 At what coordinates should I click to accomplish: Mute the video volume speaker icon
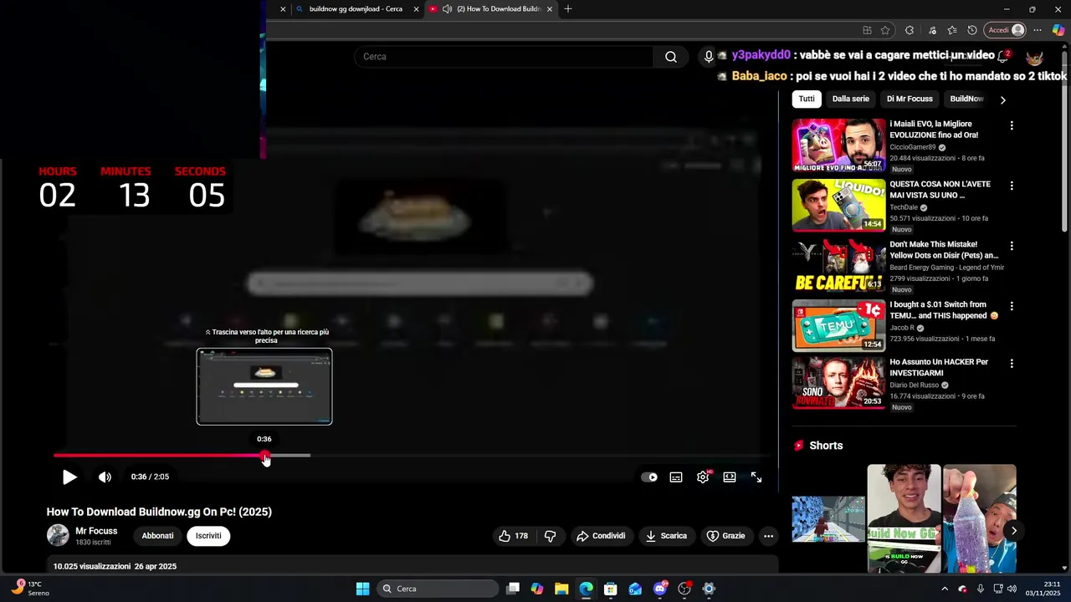pos(105,477)
